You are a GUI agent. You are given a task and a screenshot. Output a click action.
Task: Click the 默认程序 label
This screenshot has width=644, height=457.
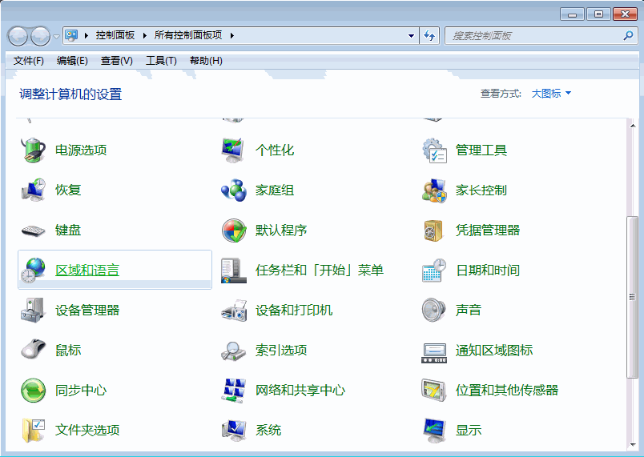point(281,231)
